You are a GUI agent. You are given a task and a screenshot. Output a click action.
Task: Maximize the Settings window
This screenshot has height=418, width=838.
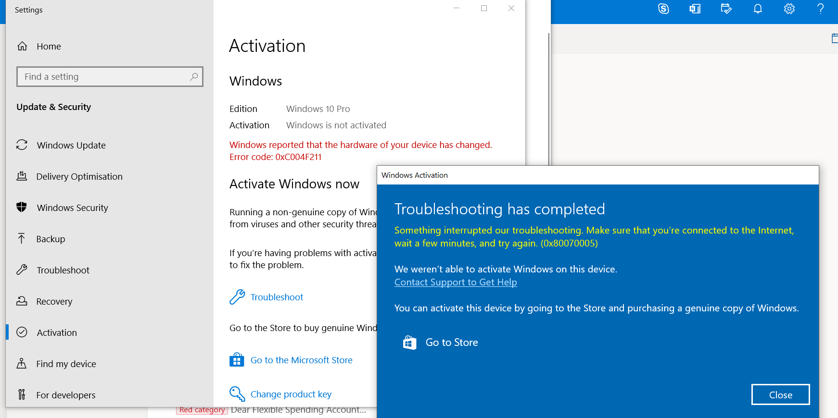coord(484,8)
